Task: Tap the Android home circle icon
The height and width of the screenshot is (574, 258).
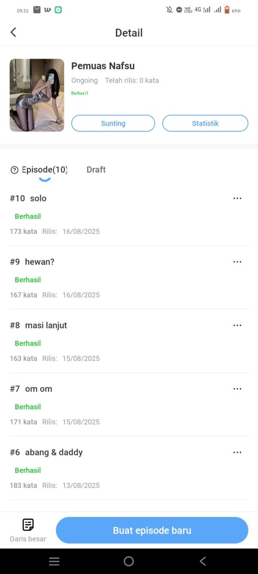Action: [129, 561]
